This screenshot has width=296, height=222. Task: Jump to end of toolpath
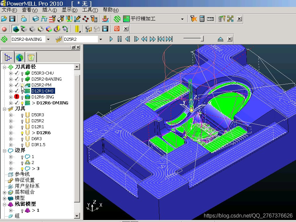pyautogui.click(x=169, y=39)
